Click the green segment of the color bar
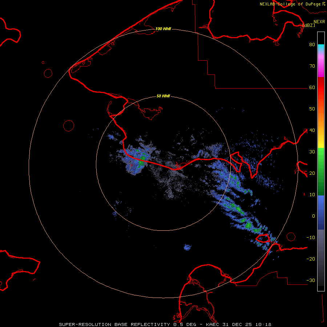The image size is (327, 327). point(321,171)
